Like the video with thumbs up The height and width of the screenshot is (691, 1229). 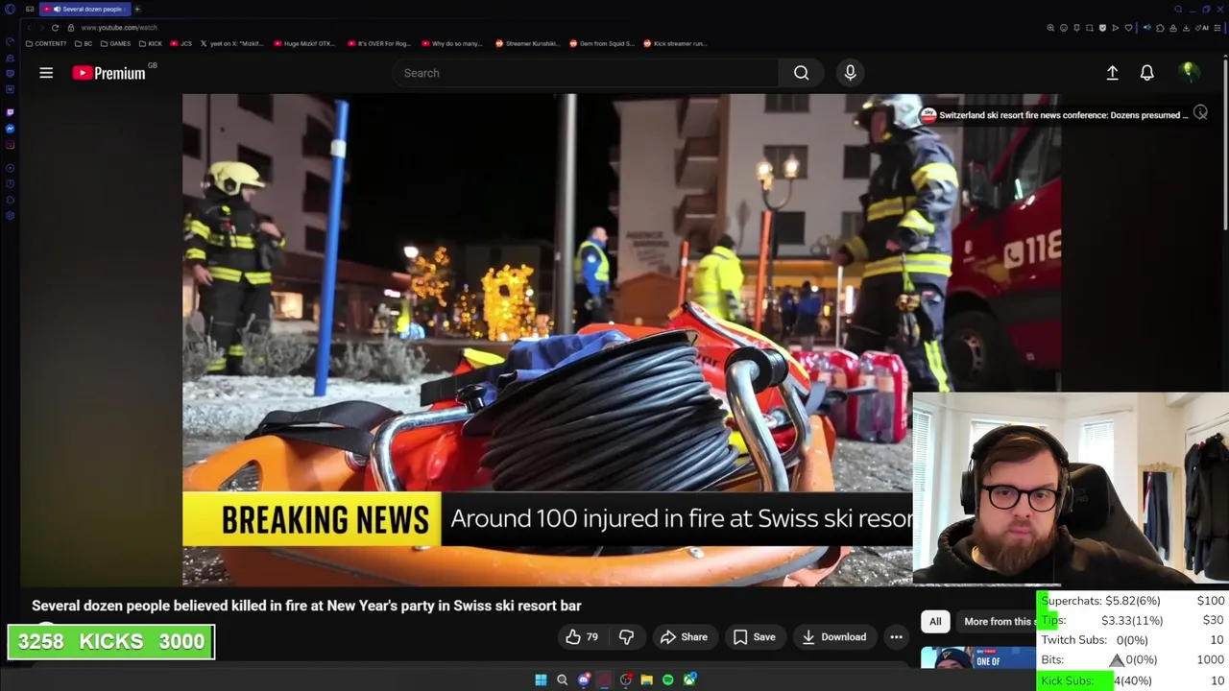pos(581,637)
